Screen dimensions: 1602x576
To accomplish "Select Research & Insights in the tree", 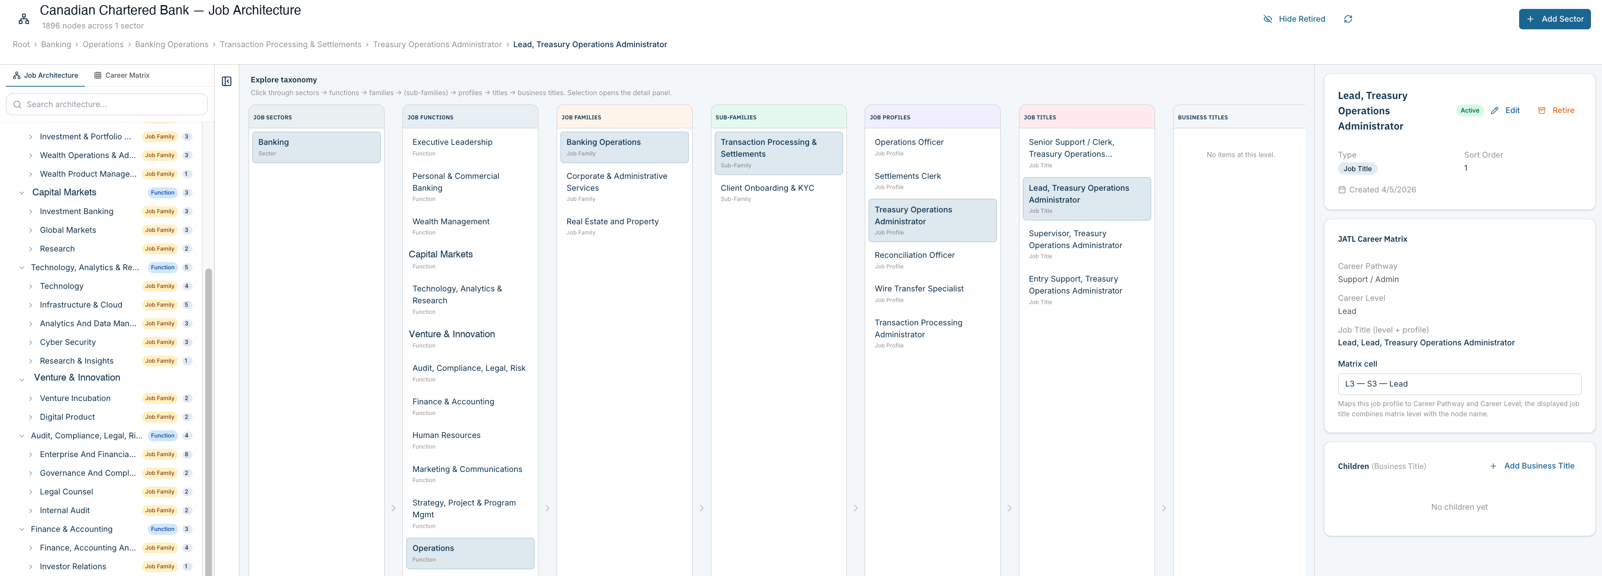I will [x=76, y=361].
